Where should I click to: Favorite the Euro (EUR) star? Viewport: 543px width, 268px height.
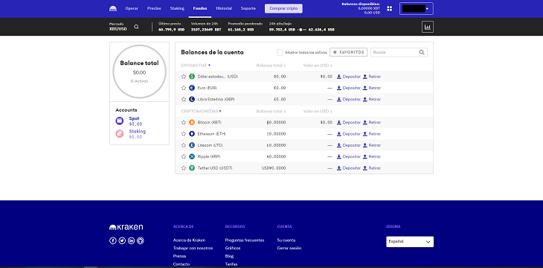click(184, 88)
